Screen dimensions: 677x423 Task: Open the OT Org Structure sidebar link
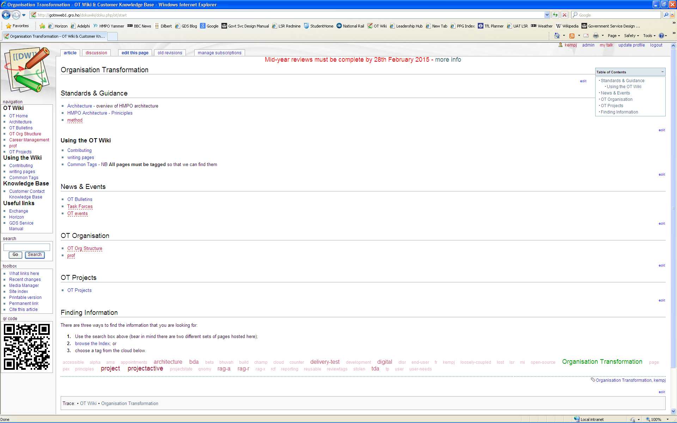pyautogui.click(x=25, y=134)
